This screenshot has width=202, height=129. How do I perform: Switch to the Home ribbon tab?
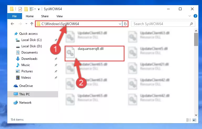(30, 16)
